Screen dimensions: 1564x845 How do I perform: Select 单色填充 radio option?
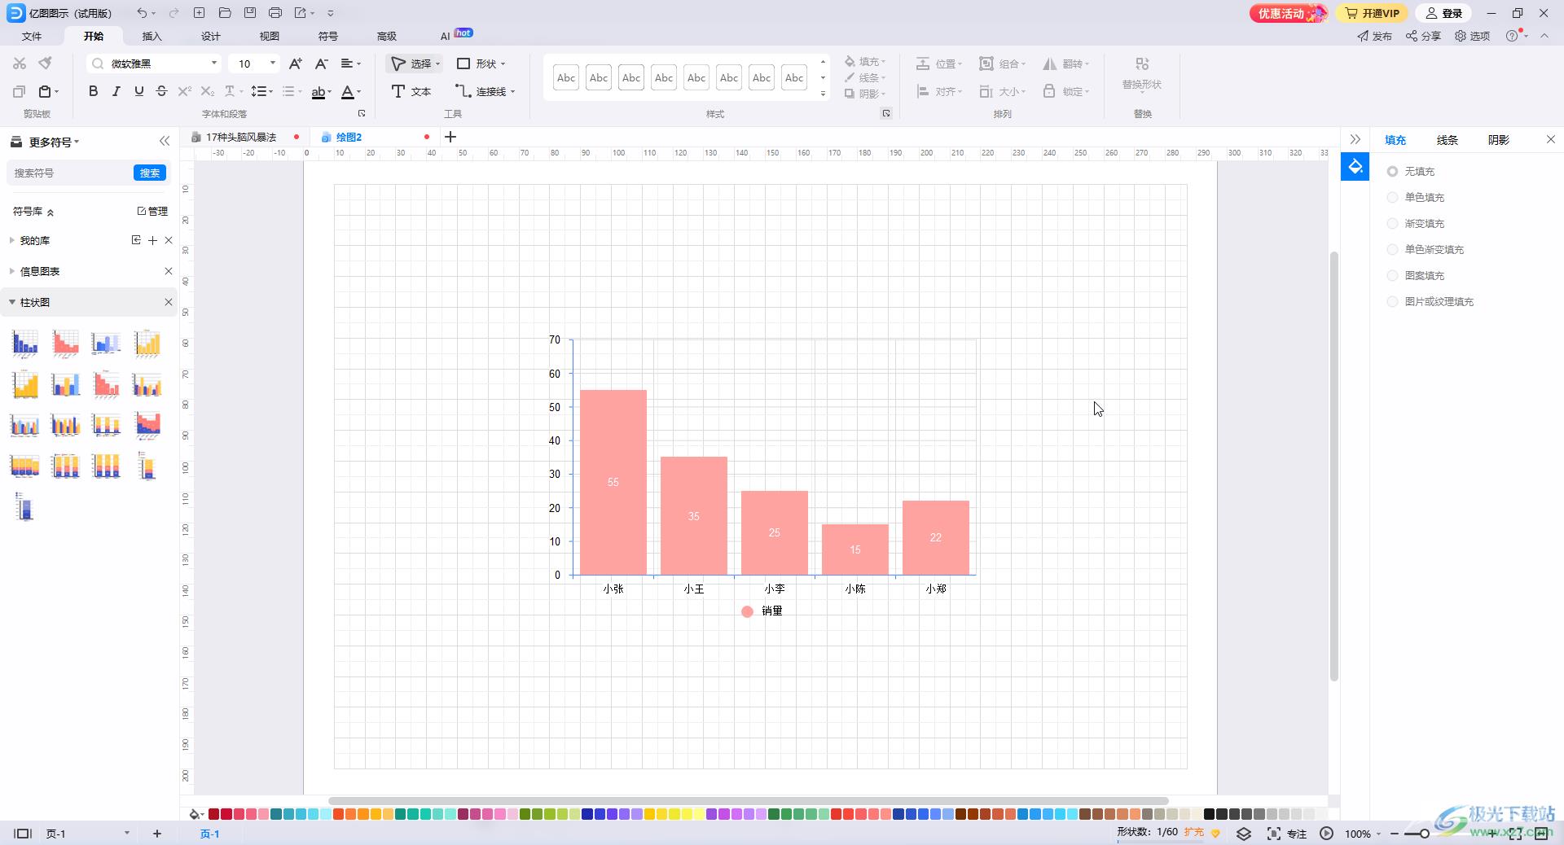(x=1392, y=197)
